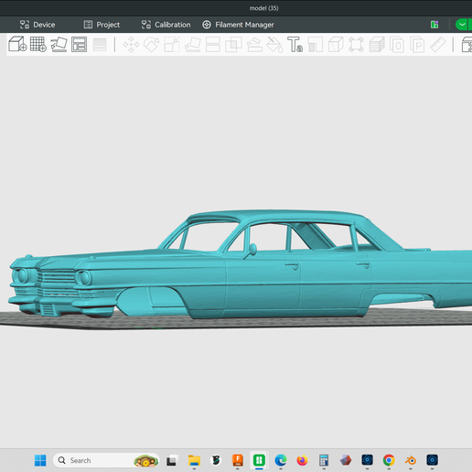
Task: Click the black bird taskbar icon
Action: pos(216,460)
